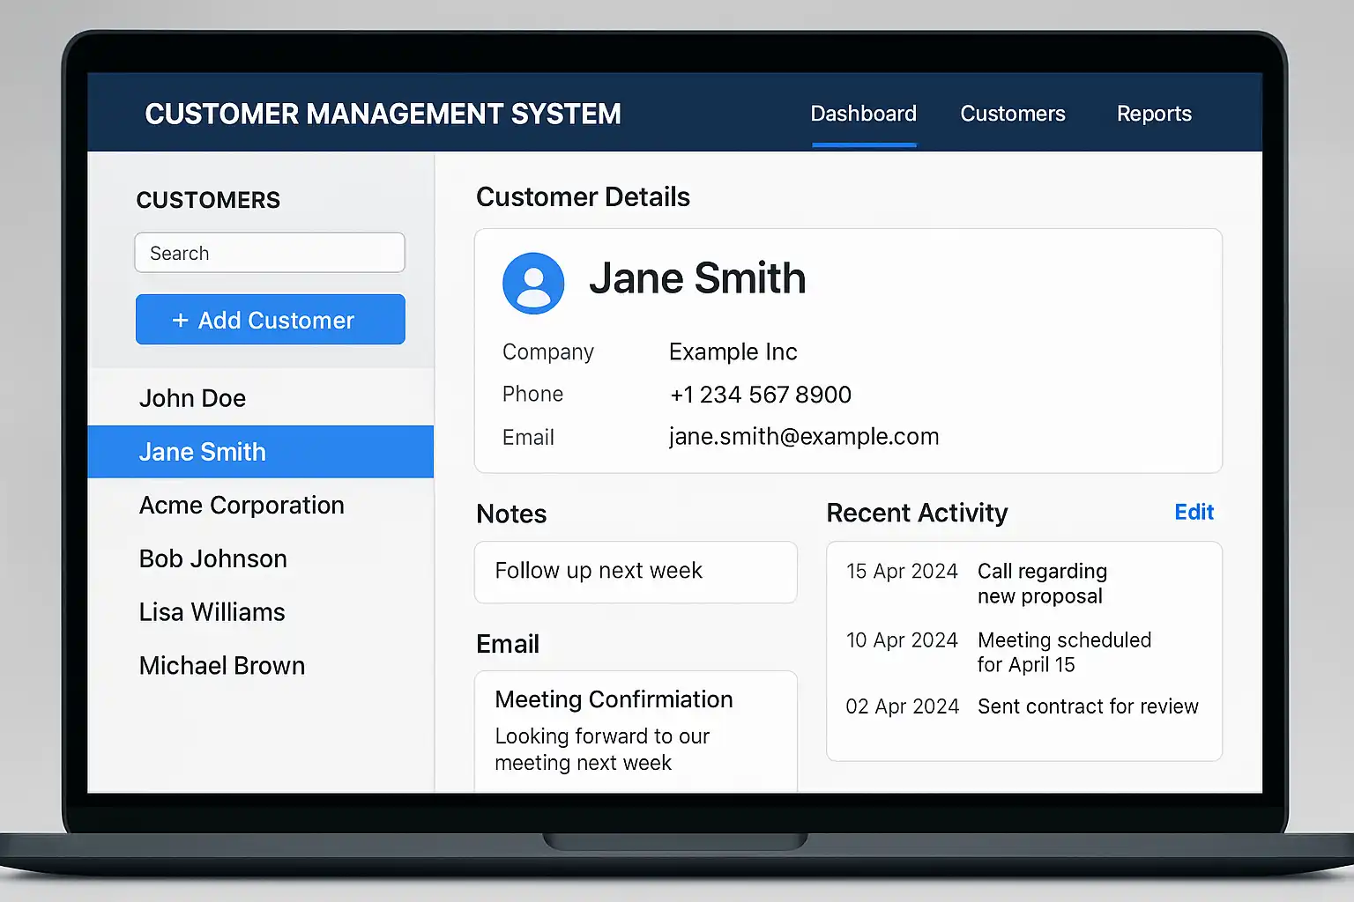This screenshot has width=1354, height=902.
Task: Select the 15 Apr 2024 call activity
Action: coord(1023,583)
